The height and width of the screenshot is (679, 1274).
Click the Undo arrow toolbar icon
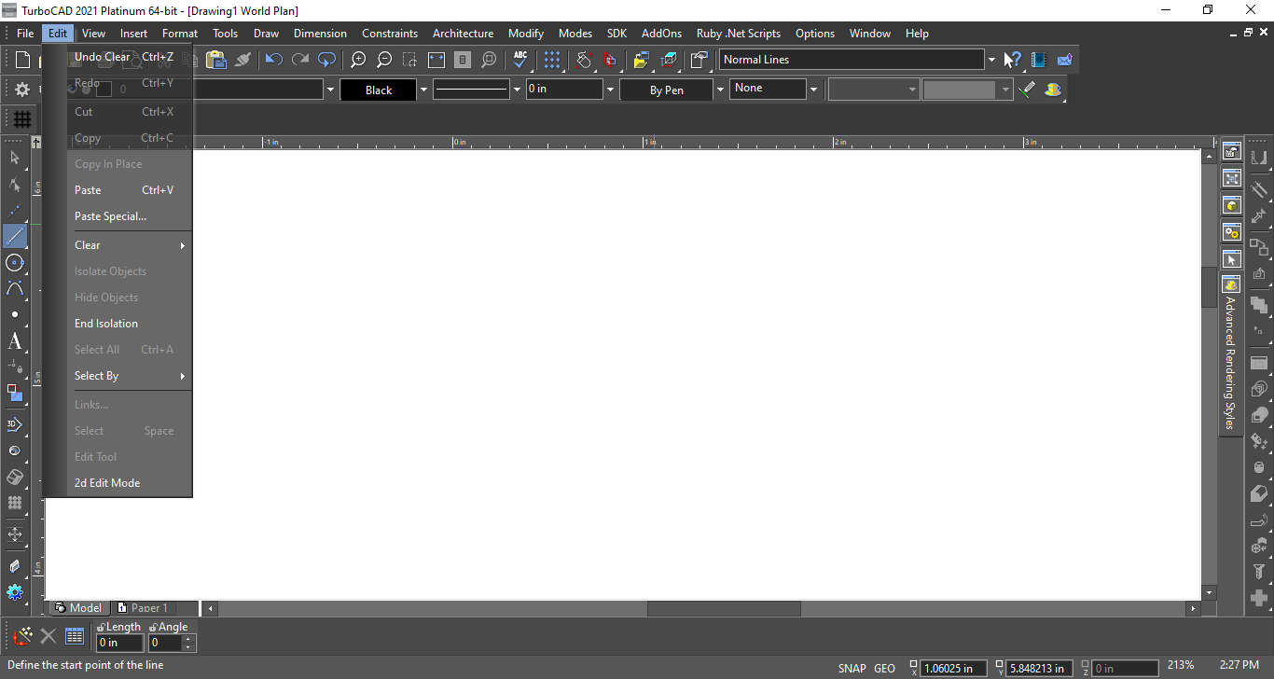[273, 60]
